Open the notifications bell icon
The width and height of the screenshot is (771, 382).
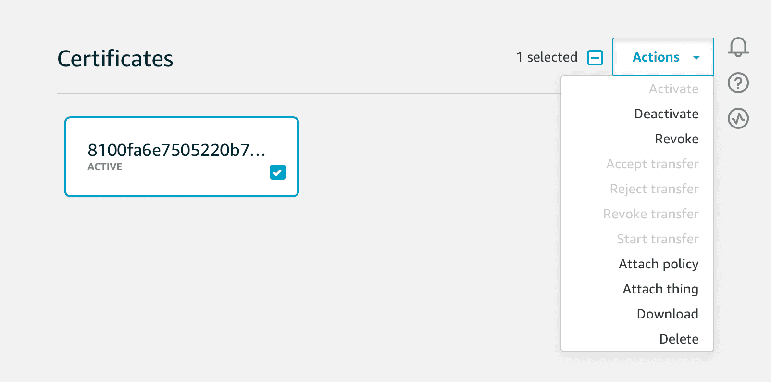[x=738, y=47]
